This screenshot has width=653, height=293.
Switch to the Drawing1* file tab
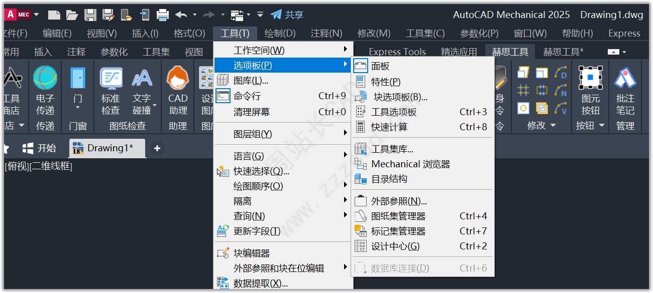[107, 148]
